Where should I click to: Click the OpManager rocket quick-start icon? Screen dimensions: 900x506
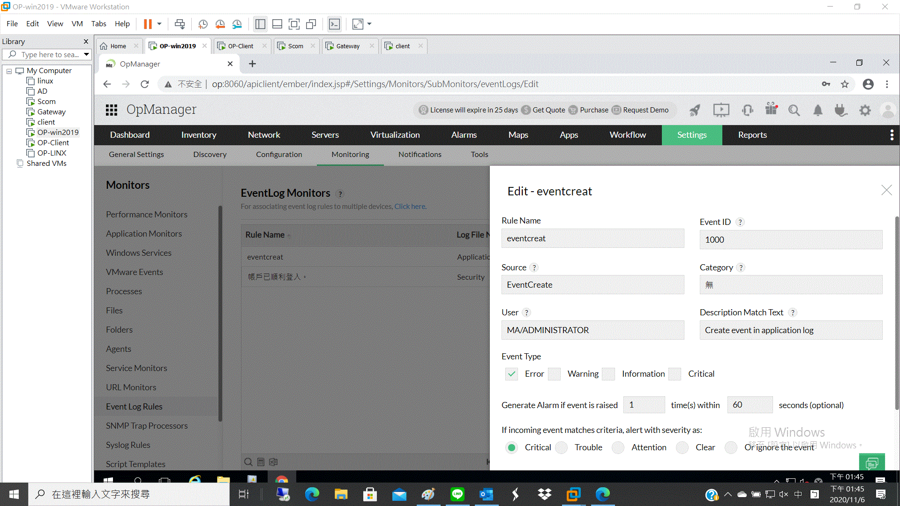pyautogui.click(x=695, y=110)
